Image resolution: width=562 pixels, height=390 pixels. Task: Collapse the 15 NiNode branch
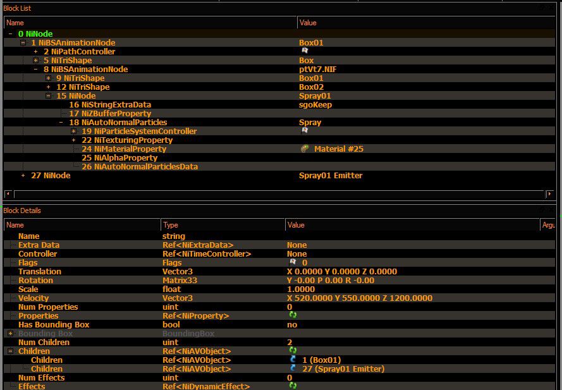tap(49, 95)
